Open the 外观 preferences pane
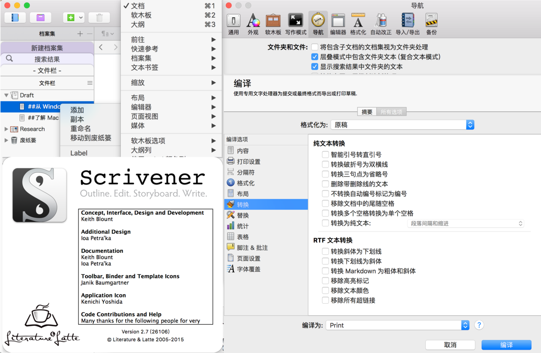Image resolution: width=541 pixels, height=353 pixels. coord(253,24)
